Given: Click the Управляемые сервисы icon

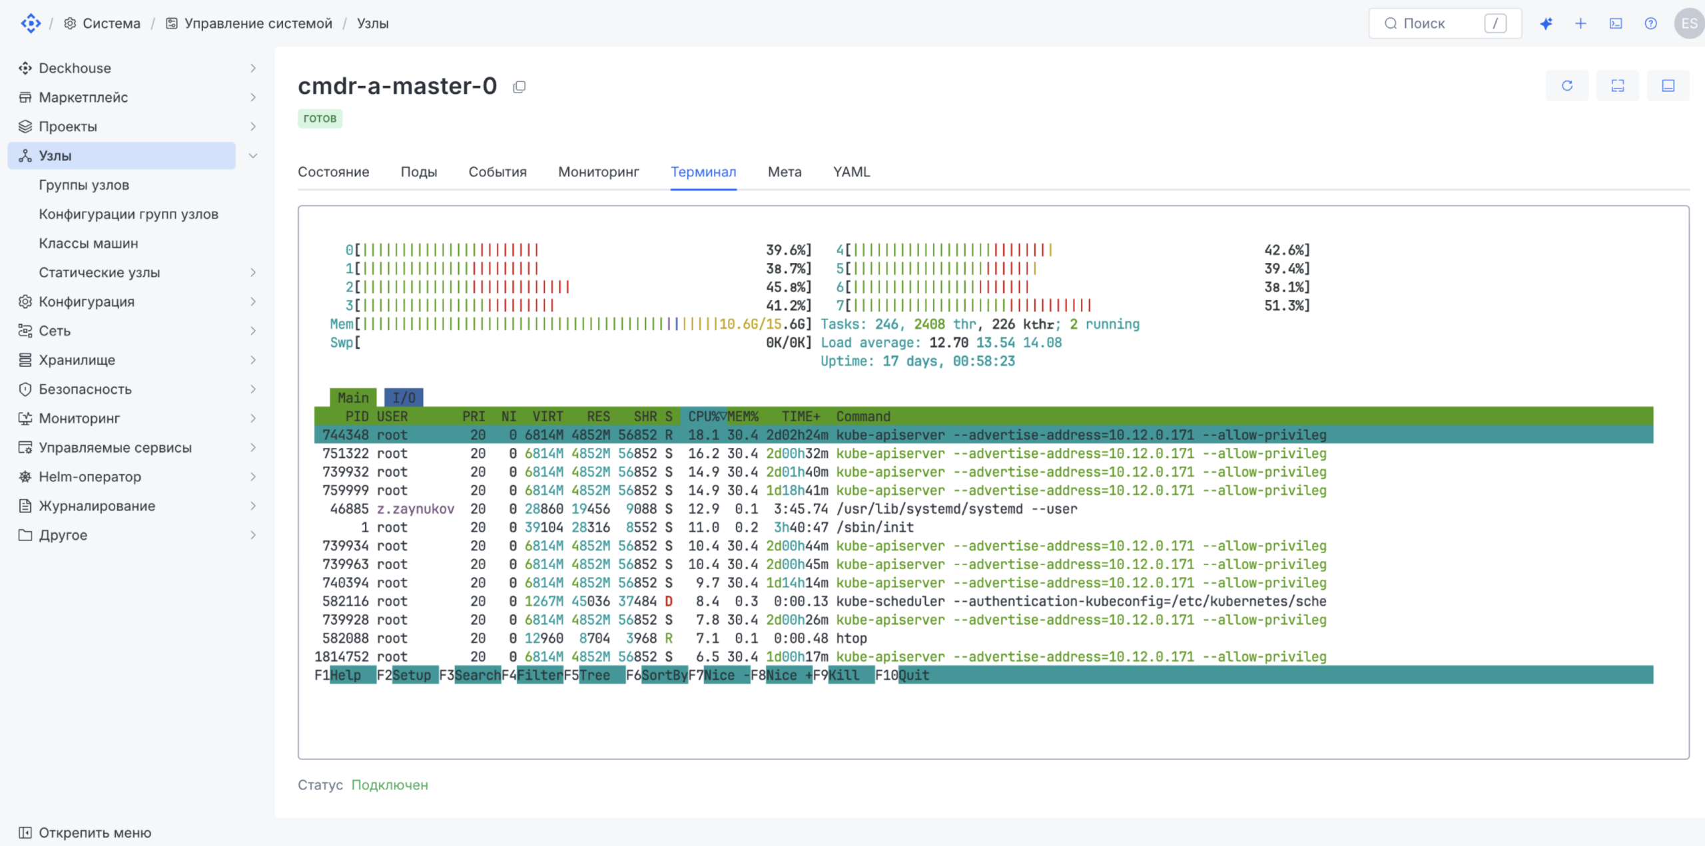Looking at the screenshot, I should pos(25,447).
